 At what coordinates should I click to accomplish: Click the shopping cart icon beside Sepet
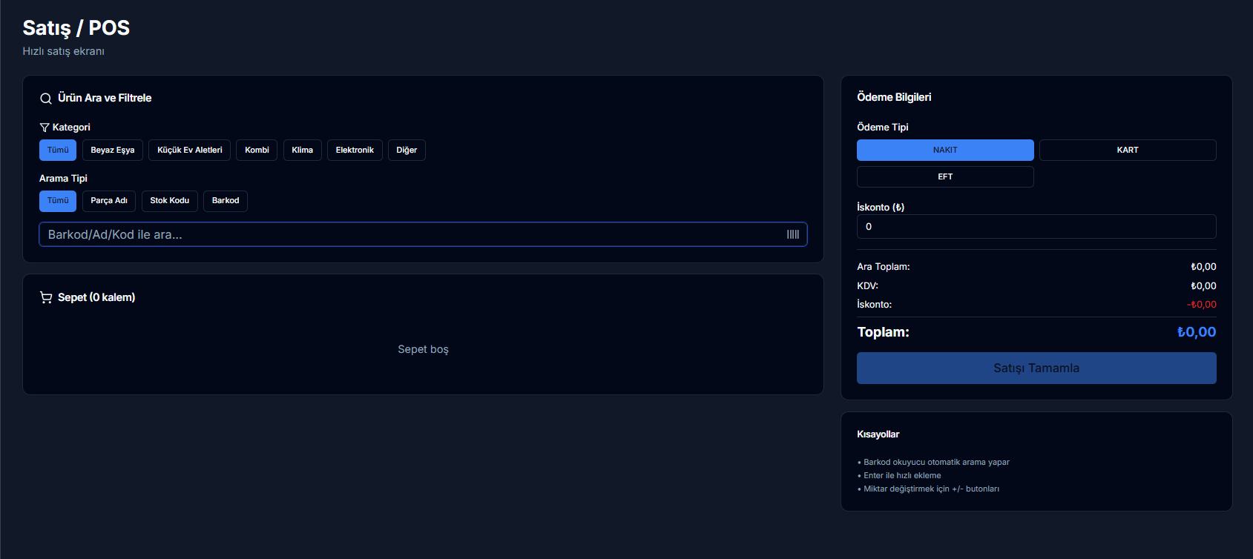(46, 297)
